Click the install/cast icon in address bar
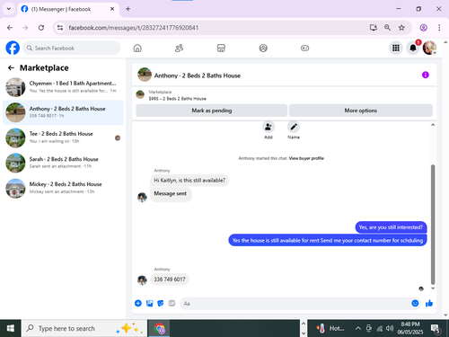The width and height of the screenshot is (449, 337). pos(374,28)
